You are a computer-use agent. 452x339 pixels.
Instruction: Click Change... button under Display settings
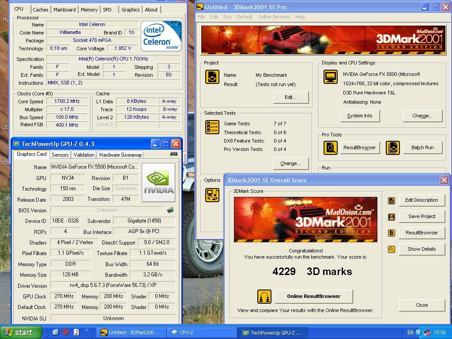[422, 116]
